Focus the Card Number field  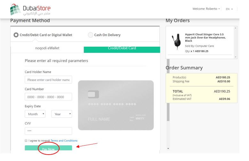[48, 97]
